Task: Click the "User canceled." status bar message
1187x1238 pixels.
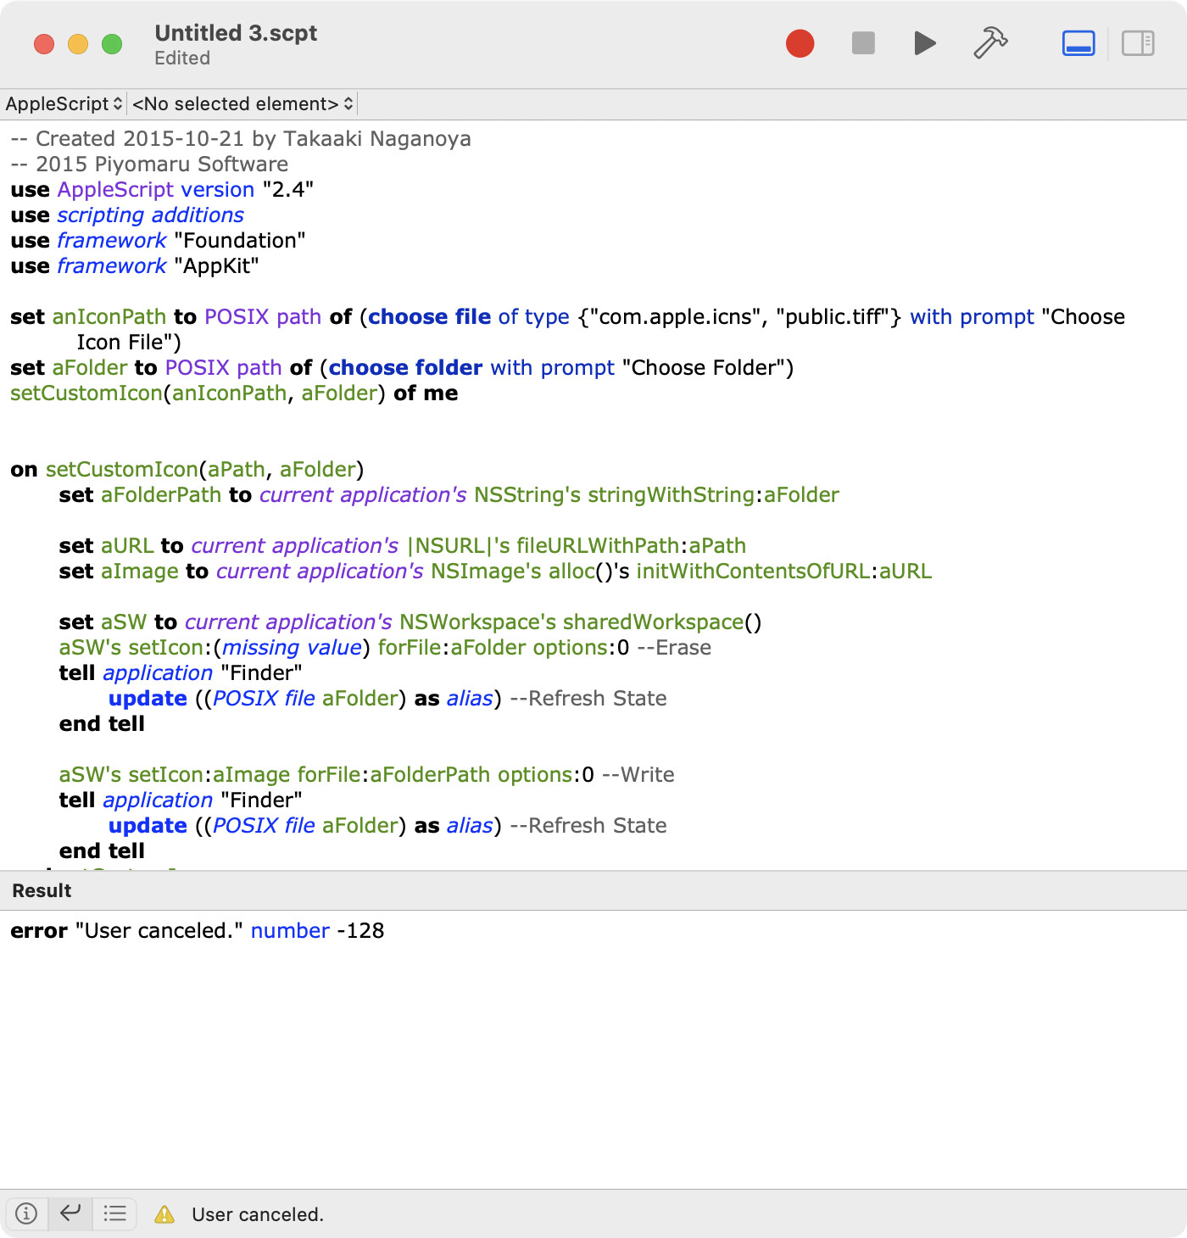Action: tap(258, 1214)
